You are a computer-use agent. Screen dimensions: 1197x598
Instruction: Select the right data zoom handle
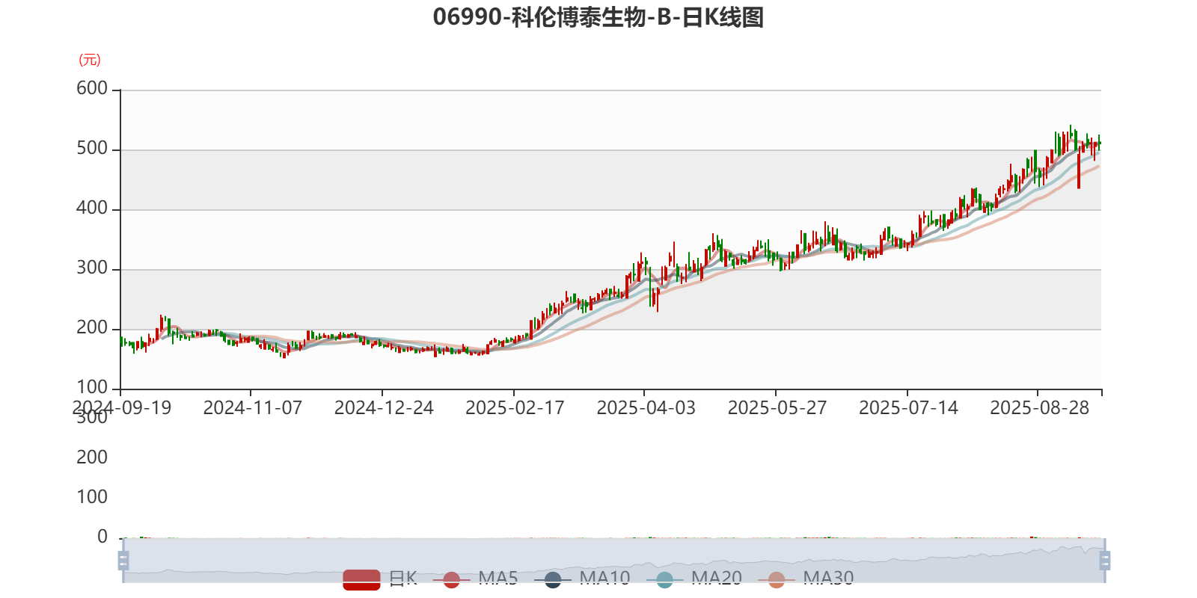pyautogui.click(x=1105, y=560)
